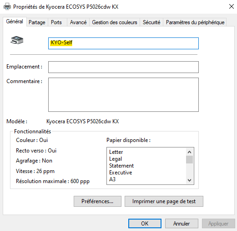Click the up arrow of the paper list scrollbar
The image size is (237, 231).
[189, 152]
